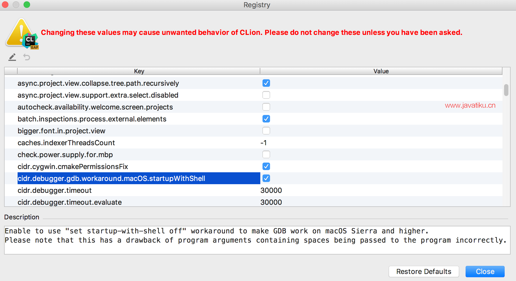Select the autocheck.availability.welcome.screen.projects key
Screen dimensions: 516x281
pyautogui.click(x=95, y=107)
